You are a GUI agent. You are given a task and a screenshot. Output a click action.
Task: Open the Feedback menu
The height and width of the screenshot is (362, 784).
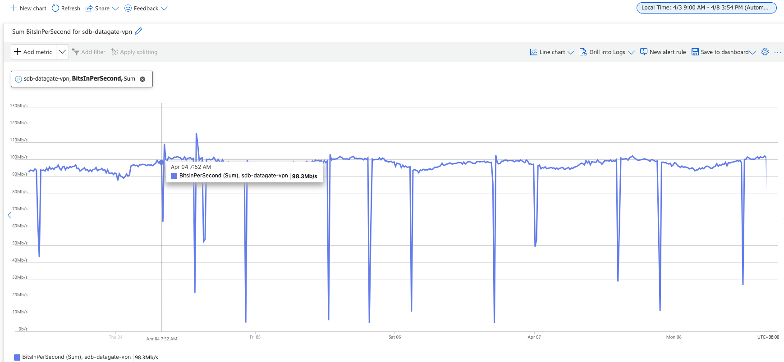coord(146,8)
